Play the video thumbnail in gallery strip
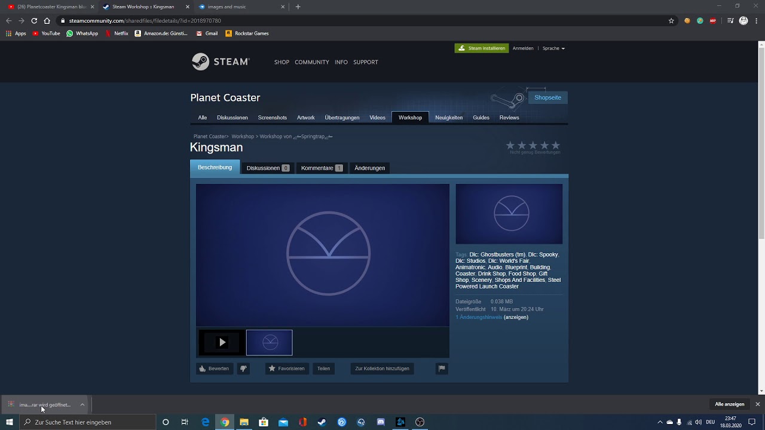Image resolution: width=765 pixels, height=430 pixels. (x=222, y=342)
